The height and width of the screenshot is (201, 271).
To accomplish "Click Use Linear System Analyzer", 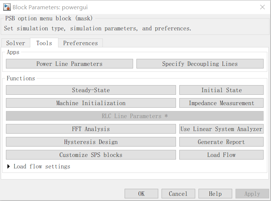I will pos(221,129).
